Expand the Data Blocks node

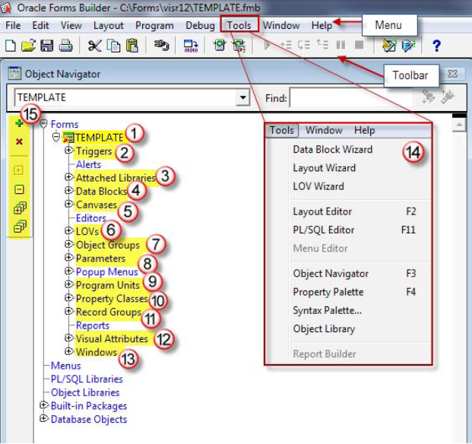tap(68, 190)
